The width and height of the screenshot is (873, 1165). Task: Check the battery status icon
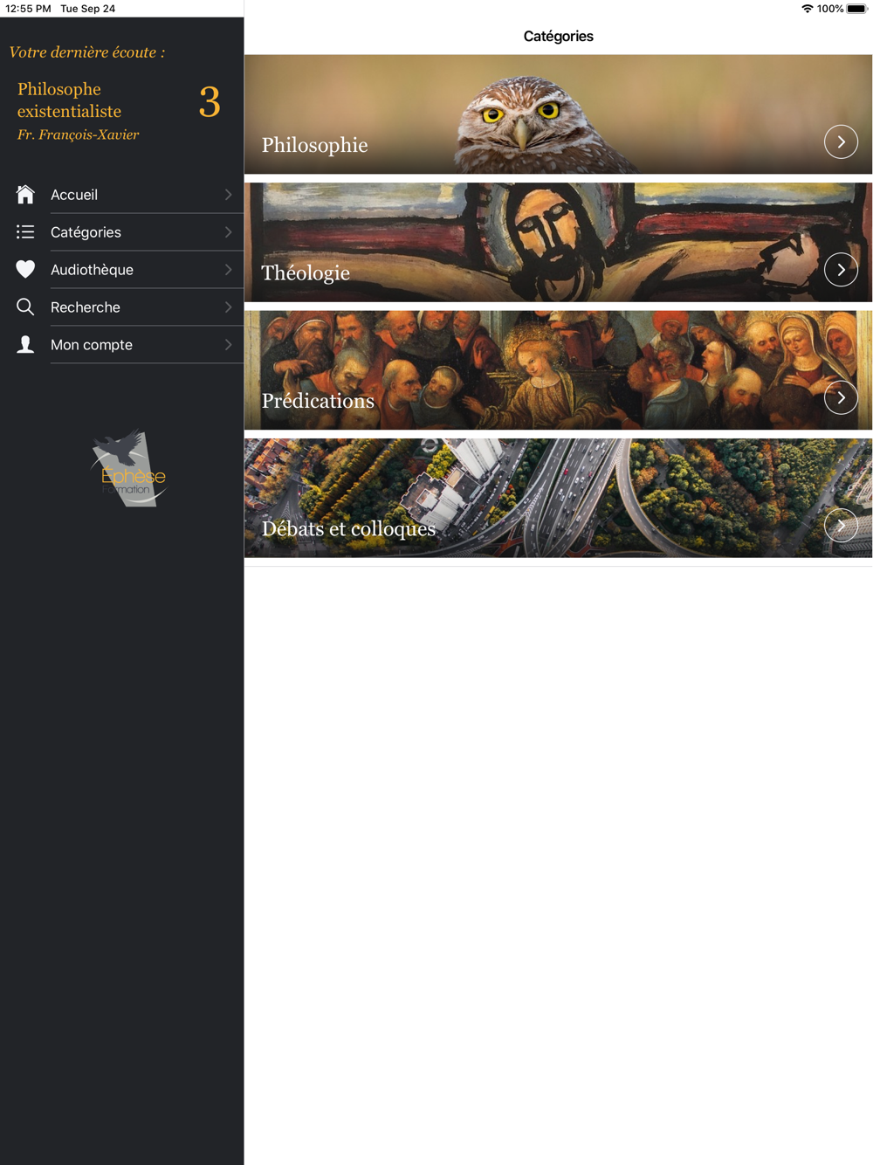point(857,9)
